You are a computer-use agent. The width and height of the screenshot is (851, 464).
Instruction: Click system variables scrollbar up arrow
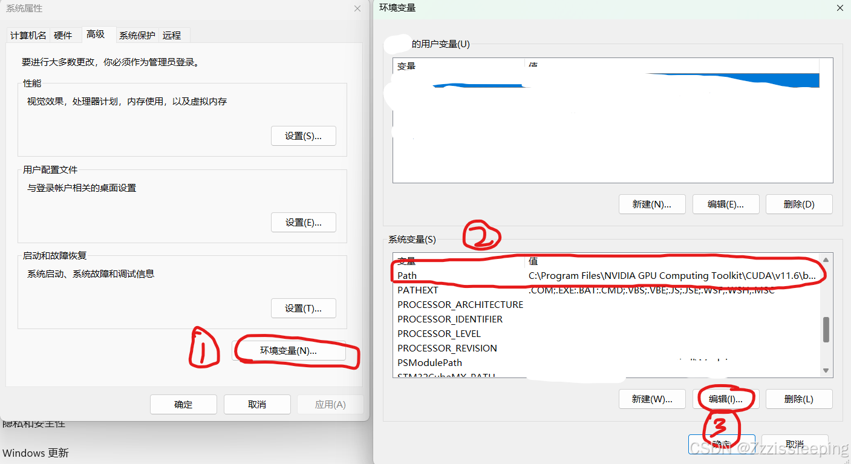pyautogui.click(x=826, y=260)
